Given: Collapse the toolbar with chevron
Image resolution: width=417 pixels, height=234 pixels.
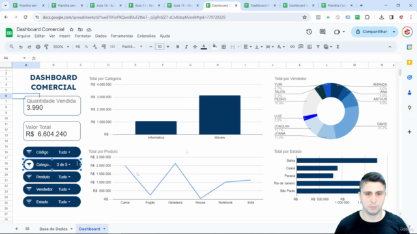Looking at the screenshot, I should pyautogui.click(x=390, y=47).
